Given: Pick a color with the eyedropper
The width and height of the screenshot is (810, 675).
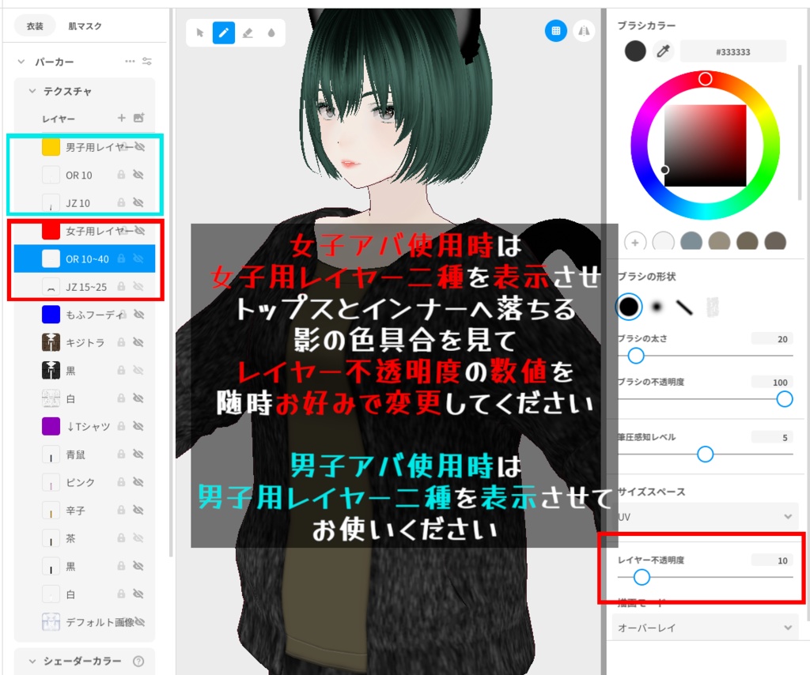Looking at the screenshot, I should click(x=662, y=50).
